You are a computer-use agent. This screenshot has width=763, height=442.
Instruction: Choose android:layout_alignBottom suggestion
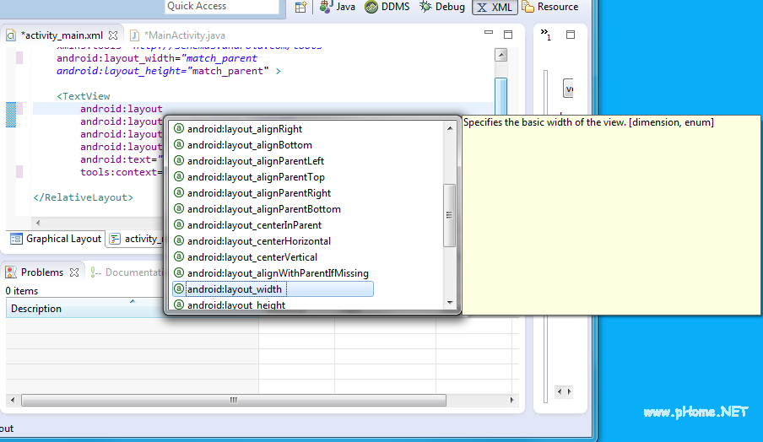(x=250, y=145)
